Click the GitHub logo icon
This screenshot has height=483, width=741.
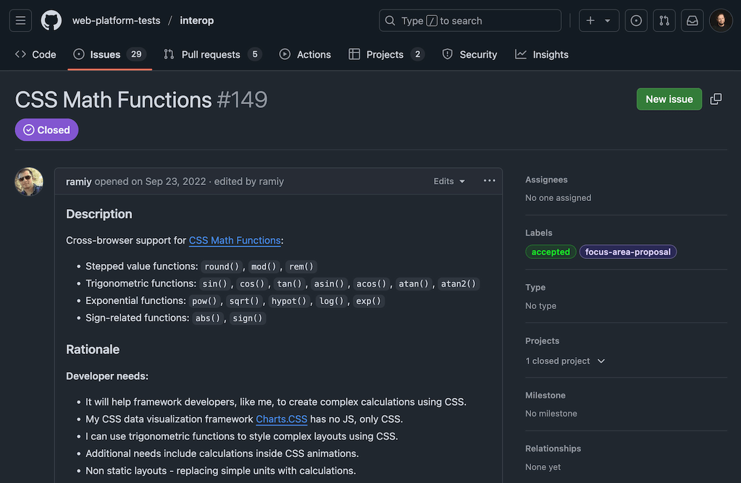point(51,20)
